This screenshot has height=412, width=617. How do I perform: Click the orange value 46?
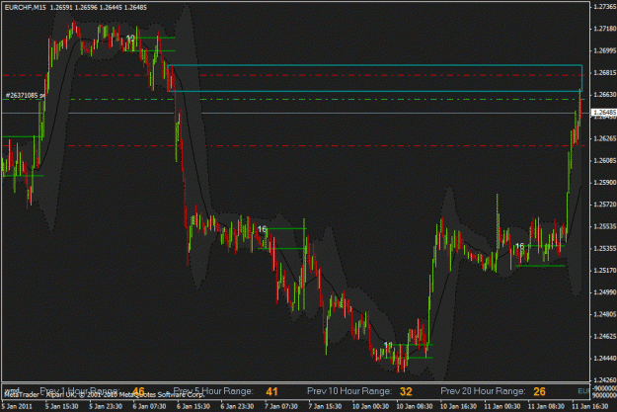coord(138,391)
